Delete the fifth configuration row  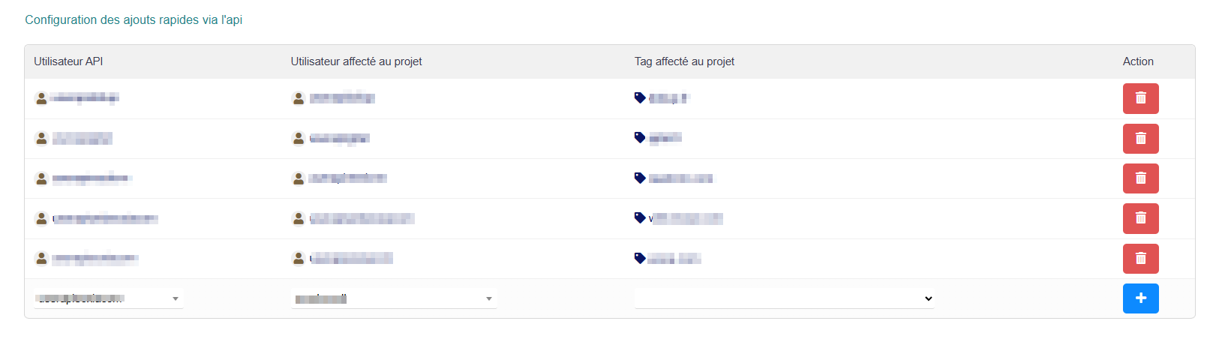[1140, 259]
